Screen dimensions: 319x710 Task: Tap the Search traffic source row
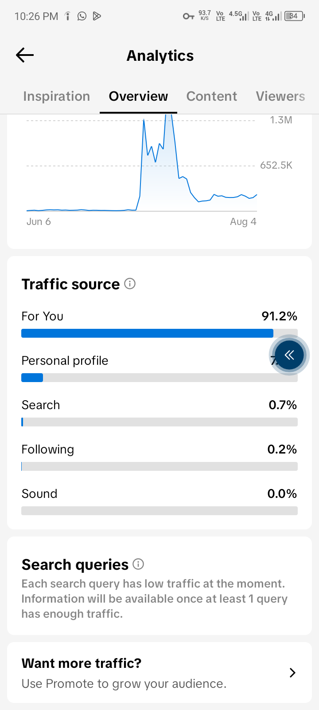tap(159, 413)
